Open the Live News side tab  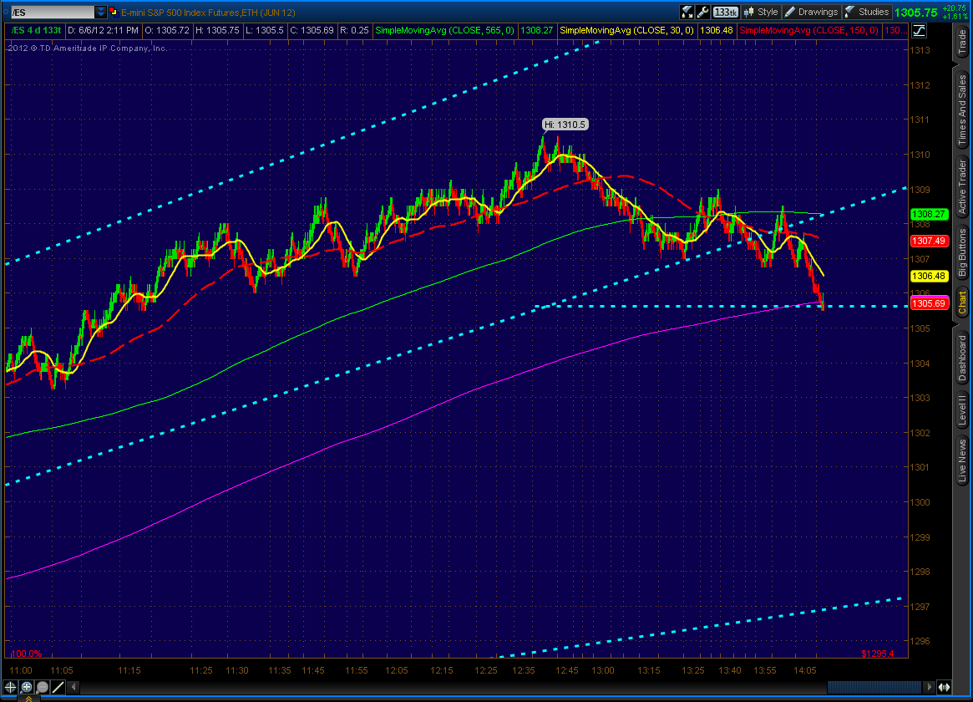click(962, 460)
